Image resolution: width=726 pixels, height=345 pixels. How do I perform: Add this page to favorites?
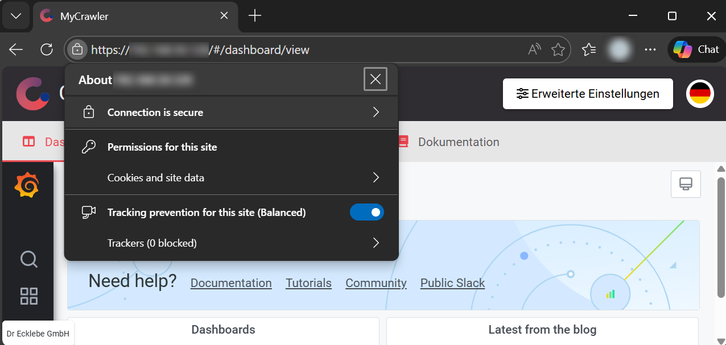click(558, 50)
